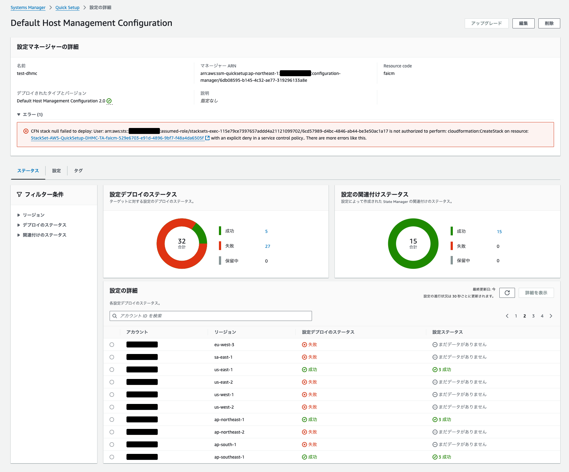
Task: Select the us-east-2 row radio button
Action: point(112,382)
